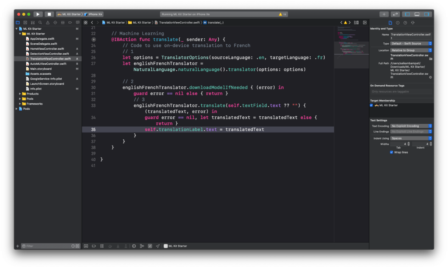The width and height of the screenshot is (448, 268).
Task: Collapse the root ML Kit Starter project
Action: pos(17,28)
